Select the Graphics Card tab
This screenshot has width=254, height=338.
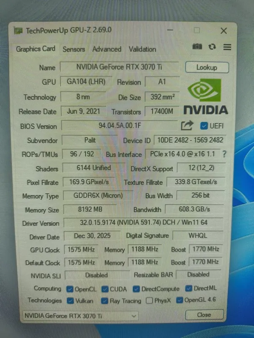(x=36, y=49)
